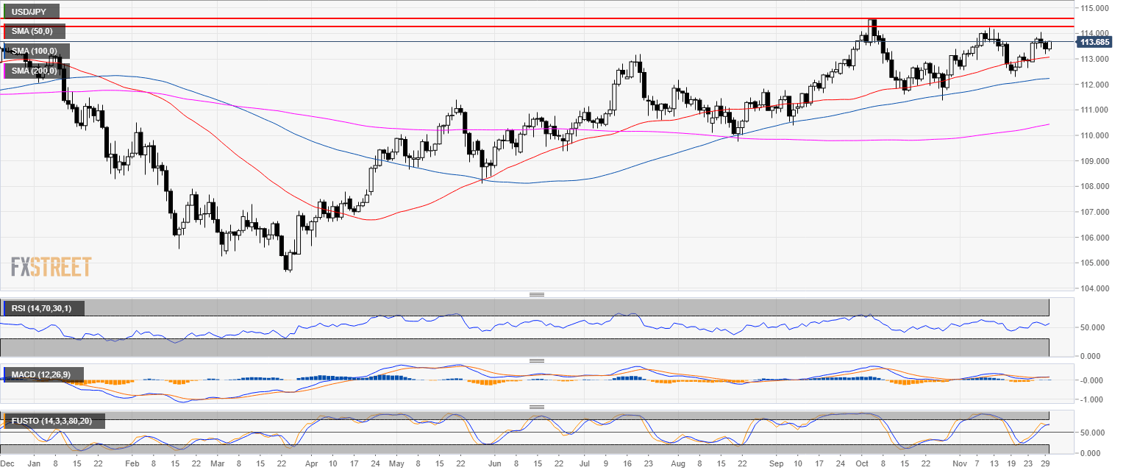Click the FXSTREET watermark logo
The height and width of the screenshot is (473, 1126).
point(51,267)
